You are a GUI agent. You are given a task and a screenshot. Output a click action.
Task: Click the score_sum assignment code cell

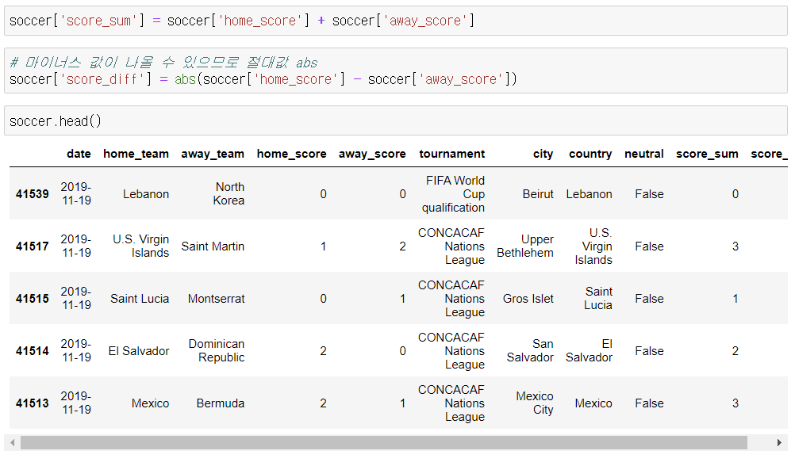tap(395, 21)
